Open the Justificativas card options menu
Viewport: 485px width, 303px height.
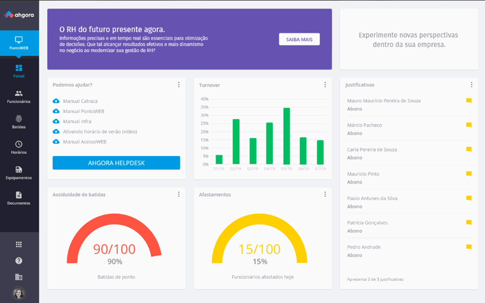tap(471, 85)
